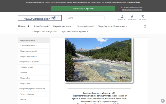Open the Anmelden account icon
Screen dimensions: 166x104
pos(122,18)
